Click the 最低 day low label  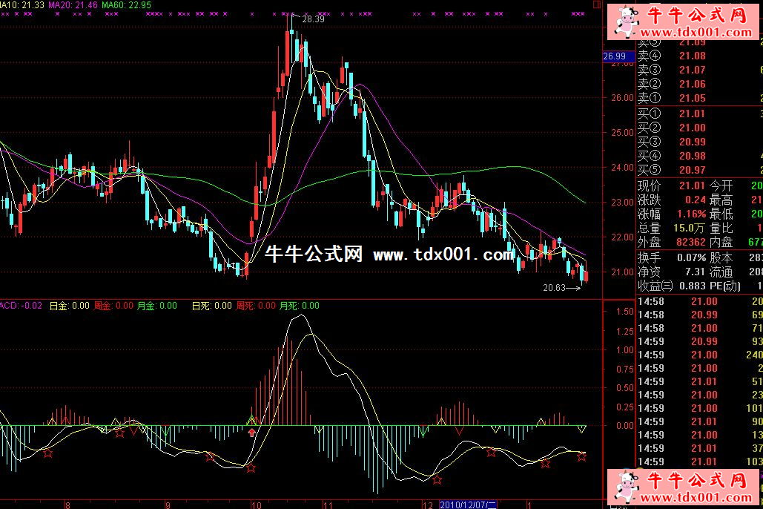(721, 214)
